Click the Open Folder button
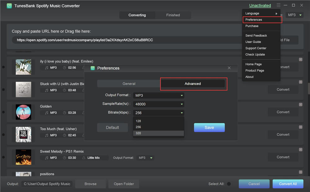This screenshot has height=192, width=310. point(124,184)
